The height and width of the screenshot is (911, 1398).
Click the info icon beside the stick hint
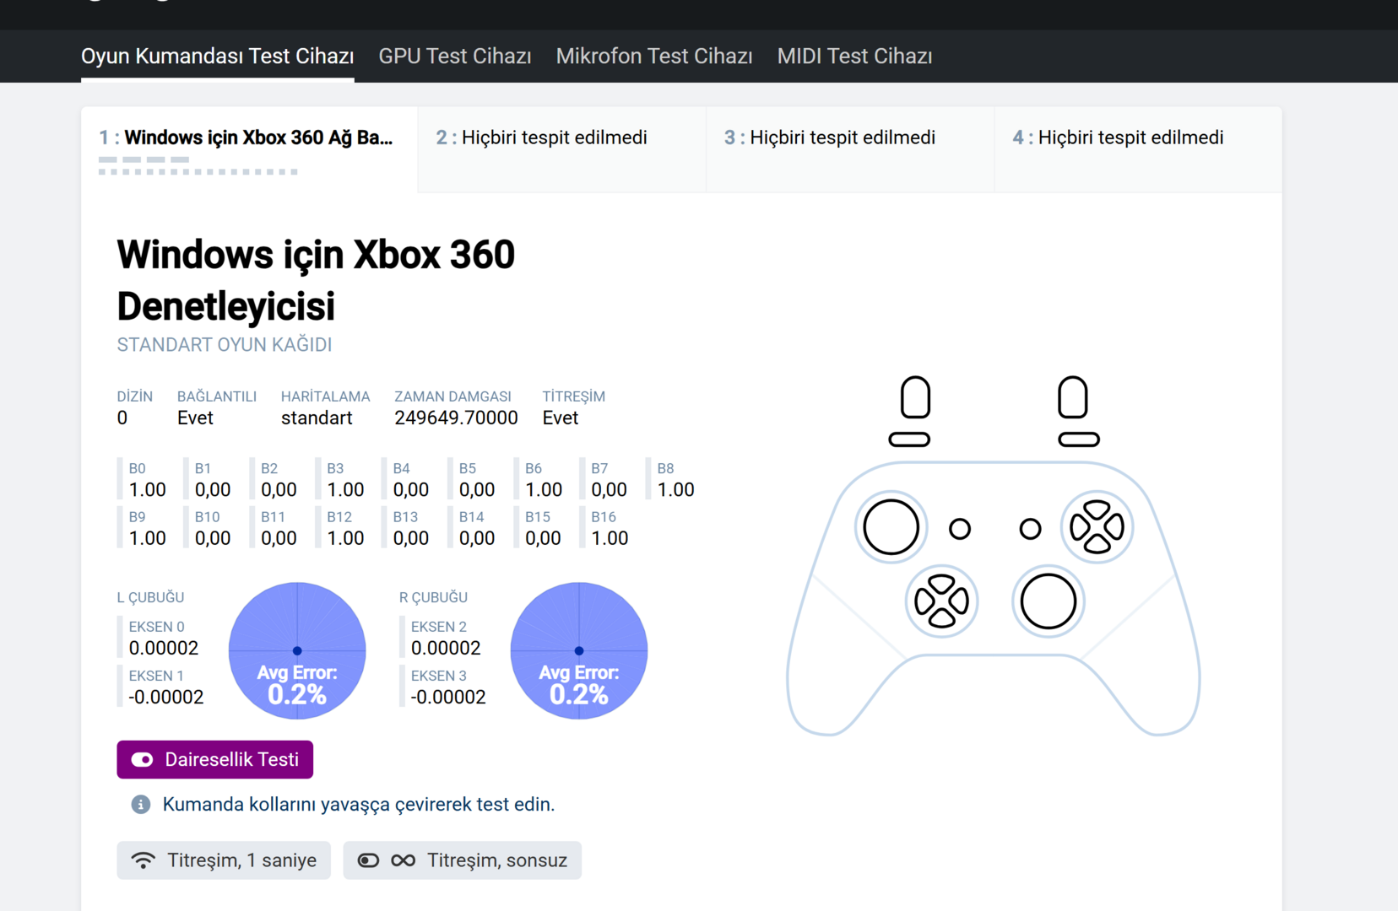(141, 805)
